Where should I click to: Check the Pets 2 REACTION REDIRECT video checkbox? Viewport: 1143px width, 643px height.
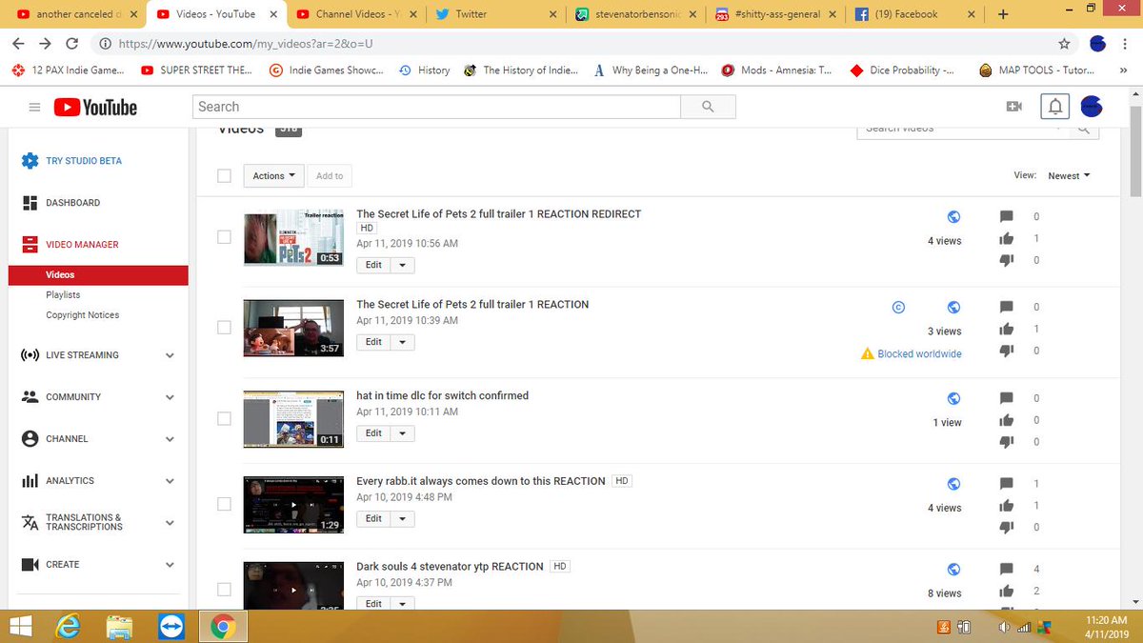[x=224, y=237]
